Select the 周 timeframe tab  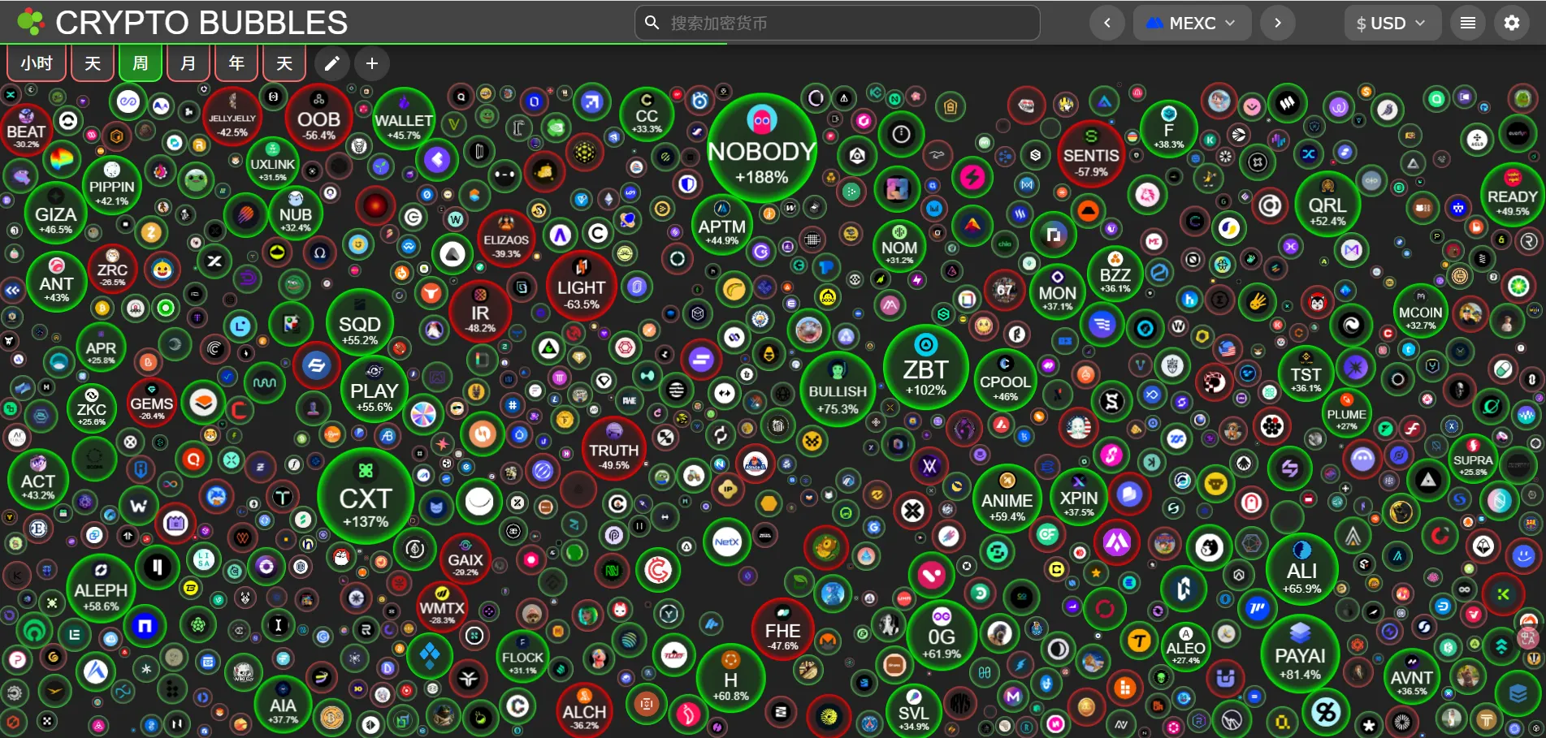[x=141, y=63]
